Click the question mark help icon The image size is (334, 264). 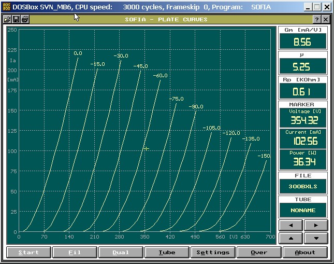(317, 19)
